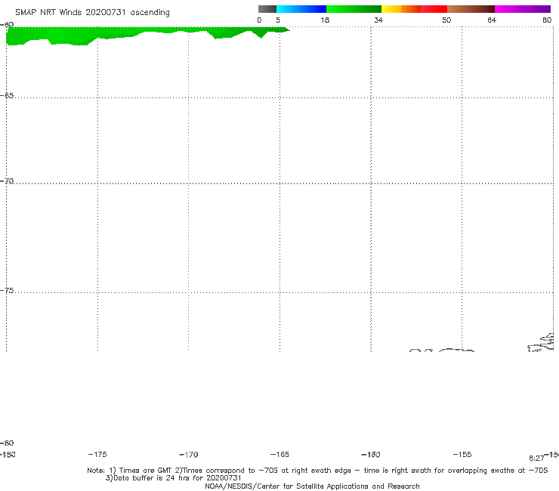Click the latitude axis label -75
This screenshot has width=559, height=491.
click(x=7, y=291)
